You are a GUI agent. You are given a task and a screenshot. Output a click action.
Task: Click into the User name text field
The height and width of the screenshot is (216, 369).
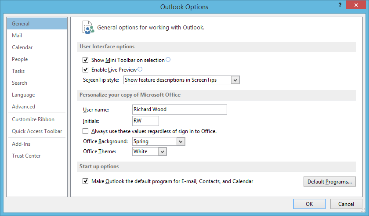(x=180, y=109)
